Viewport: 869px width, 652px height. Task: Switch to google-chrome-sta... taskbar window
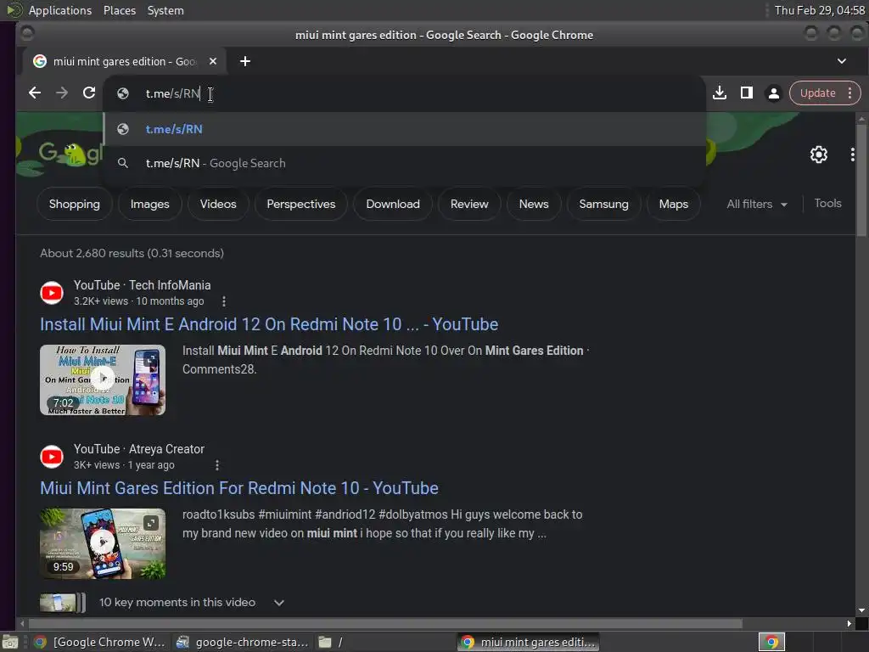click(x=242, y=642)
